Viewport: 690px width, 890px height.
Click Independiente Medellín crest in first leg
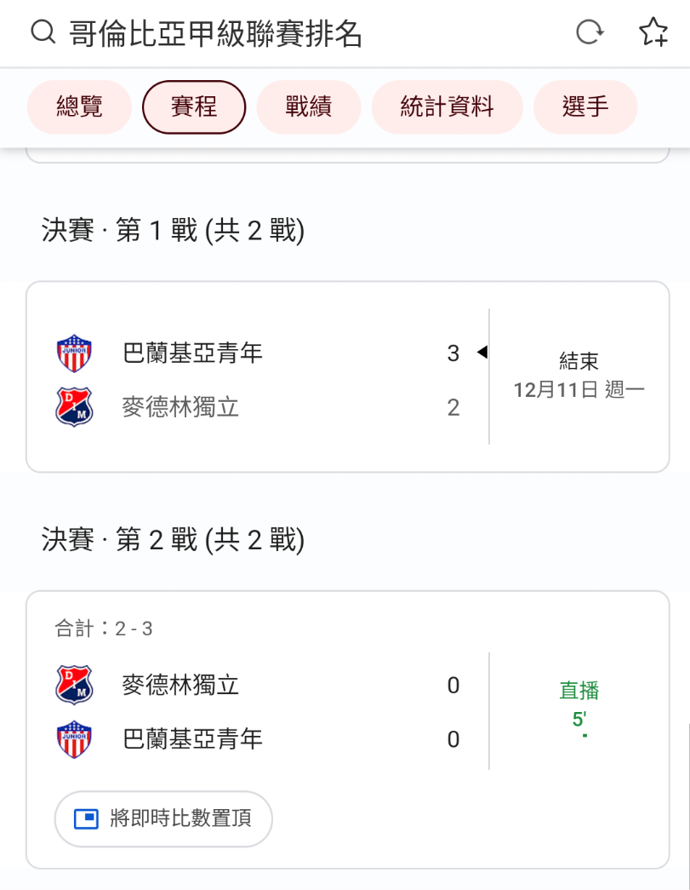(74, 407)
